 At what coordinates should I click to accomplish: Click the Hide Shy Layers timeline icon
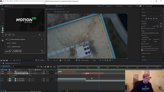(45, 67)
